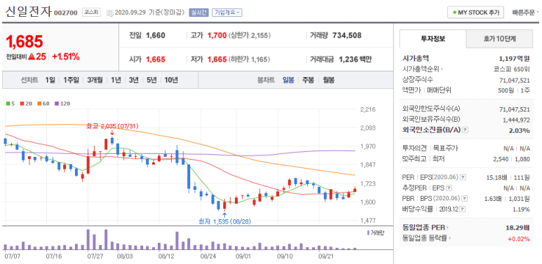Select the 월봉 candlestick chart

(x=329, y=80)
